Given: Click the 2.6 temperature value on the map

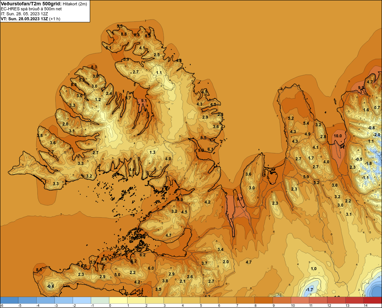Looking at the screenshot, I should coord(190,277).
